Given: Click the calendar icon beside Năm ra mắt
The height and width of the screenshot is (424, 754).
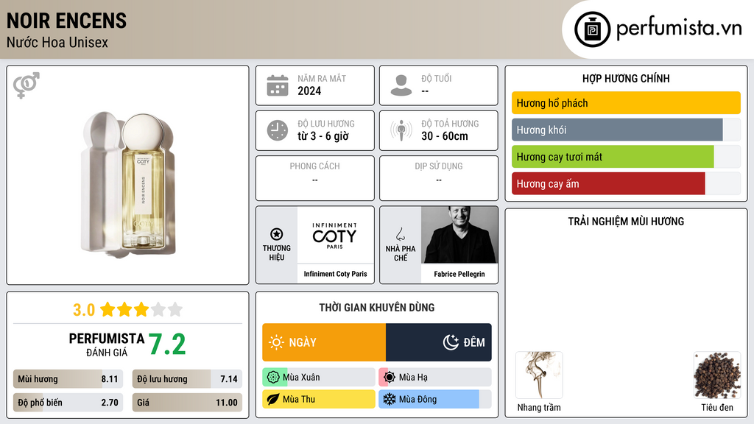Looking at the screenshot, I should pos(278,85).
